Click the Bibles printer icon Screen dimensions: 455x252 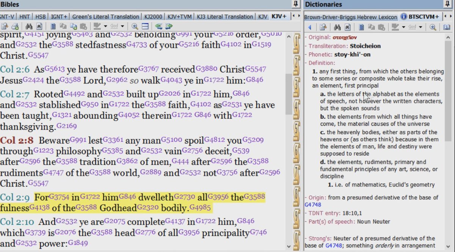(15, 27)
